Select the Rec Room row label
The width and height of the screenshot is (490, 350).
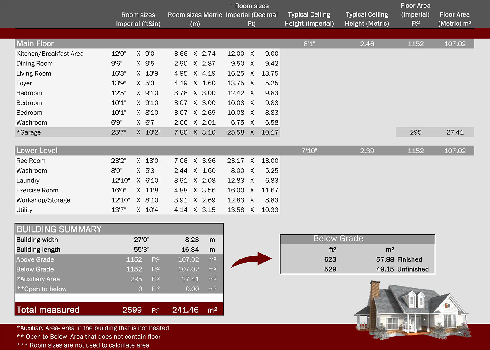[x=31, y=161]
